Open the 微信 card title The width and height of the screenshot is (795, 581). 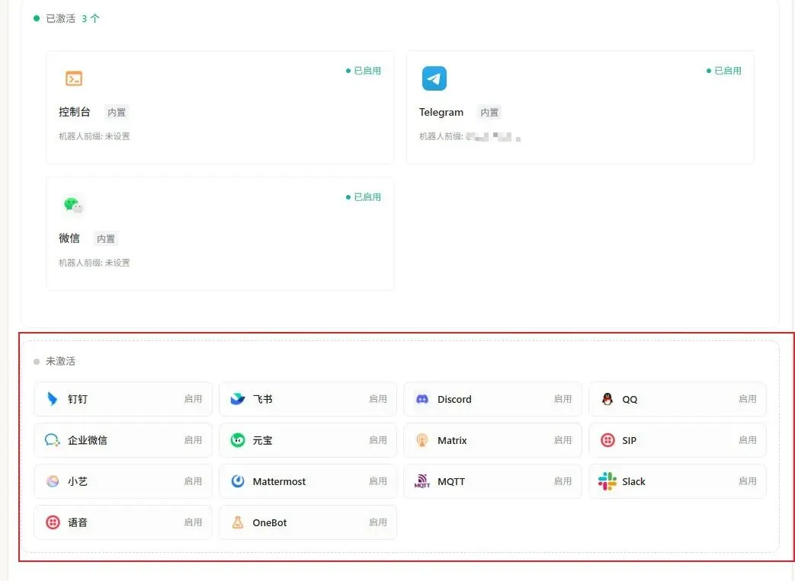point(69,238)
